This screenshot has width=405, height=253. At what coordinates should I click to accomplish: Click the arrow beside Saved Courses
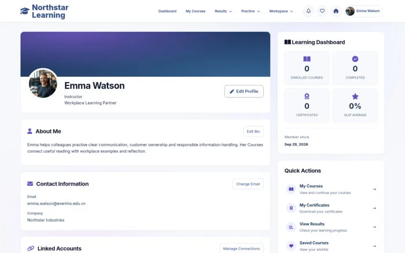tap(374, 246)
